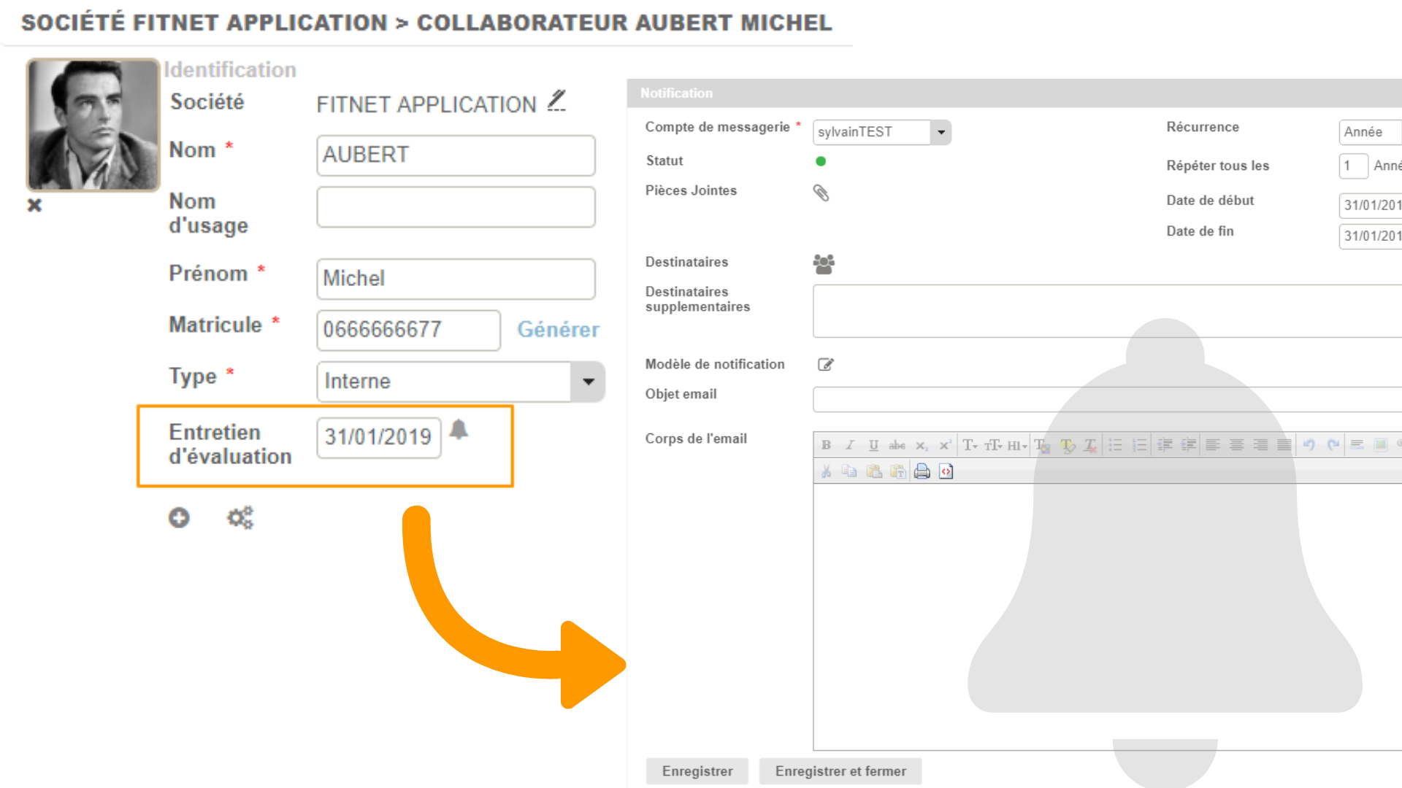The width and height of the screenshot is (1402, 788).
Task: Open the Compte de messagerie dropdown sylvainTEST
Action: [x=941, y=132]
